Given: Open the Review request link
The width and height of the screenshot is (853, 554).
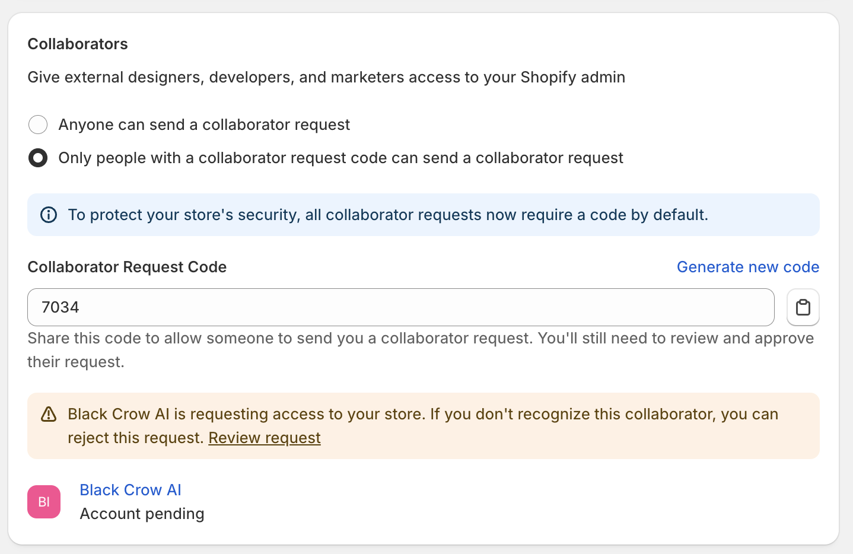Looking at the screenshot, I should 265,438.
